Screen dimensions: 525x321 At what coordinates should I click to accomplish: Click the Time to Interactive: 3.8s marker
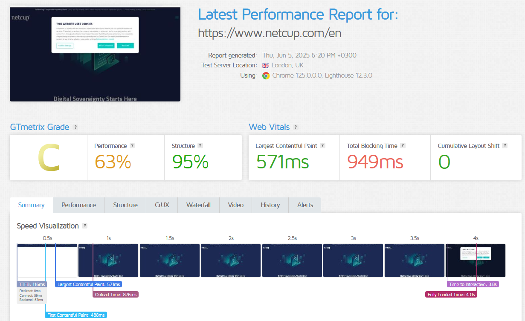pos(473,284)
